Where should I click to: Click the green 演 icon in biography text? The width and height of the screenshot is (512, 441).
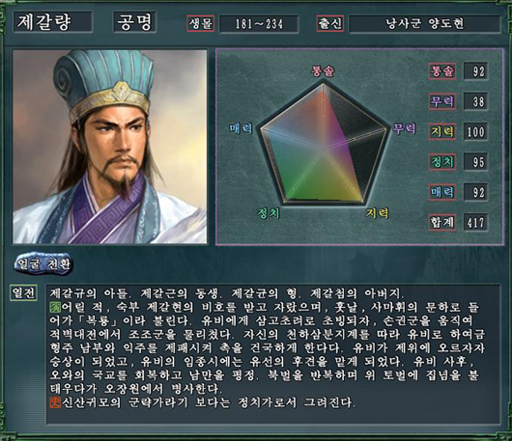point(55,307)
